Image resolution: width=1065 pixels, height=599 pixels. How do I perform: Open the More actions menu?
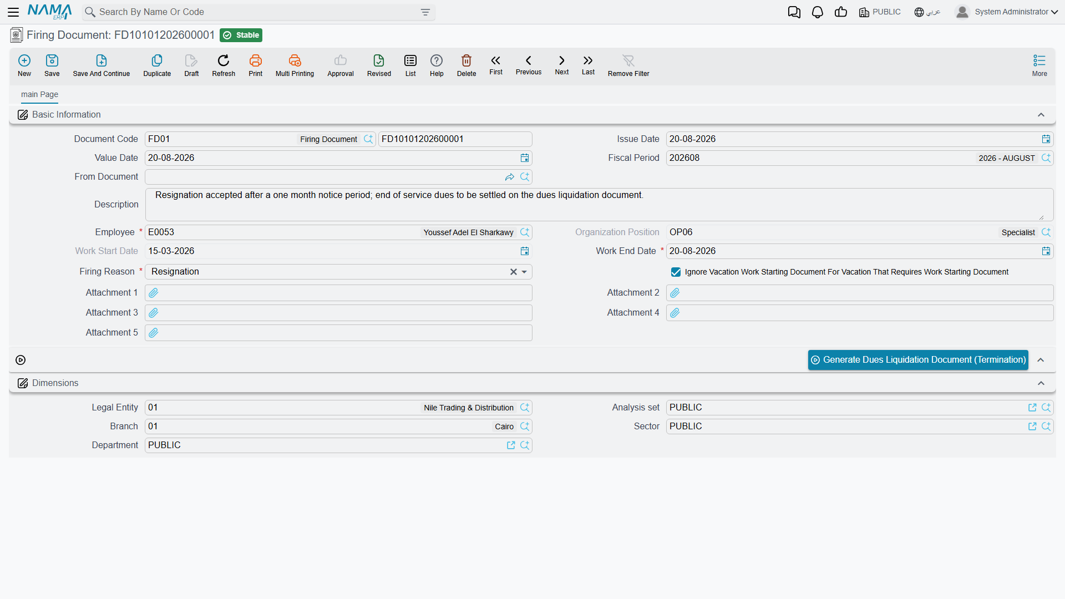point(1039,65)
